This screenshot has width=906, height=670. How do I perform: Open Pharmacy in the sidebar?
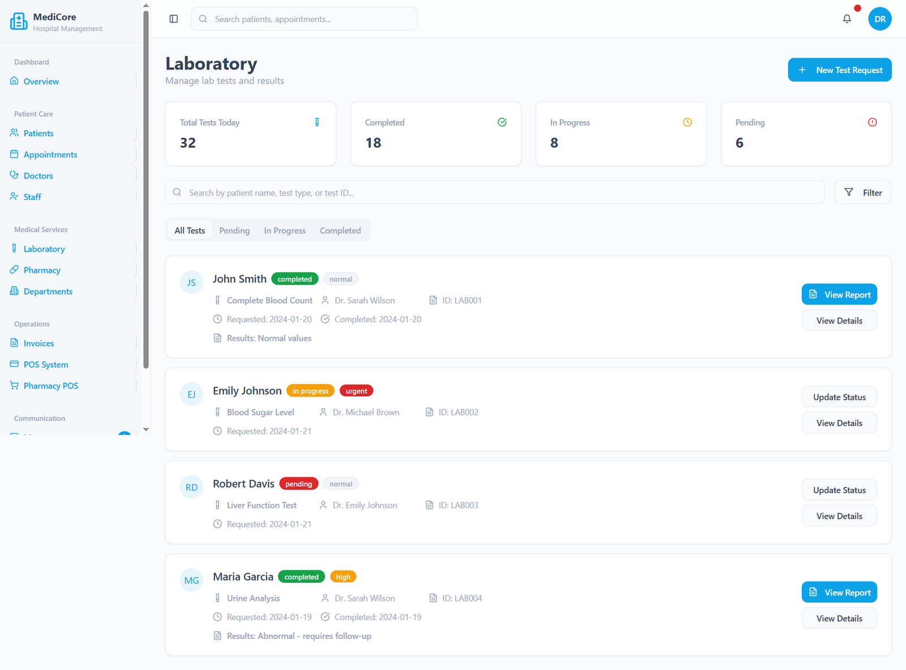click(x=42, y=270)
